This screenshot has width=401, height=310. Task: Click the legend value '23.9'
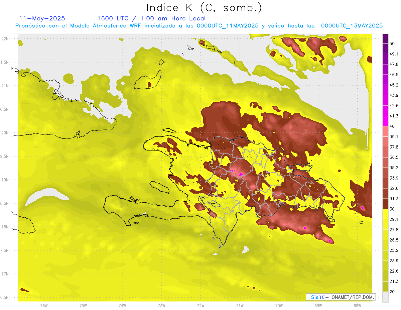click(394, 261)
